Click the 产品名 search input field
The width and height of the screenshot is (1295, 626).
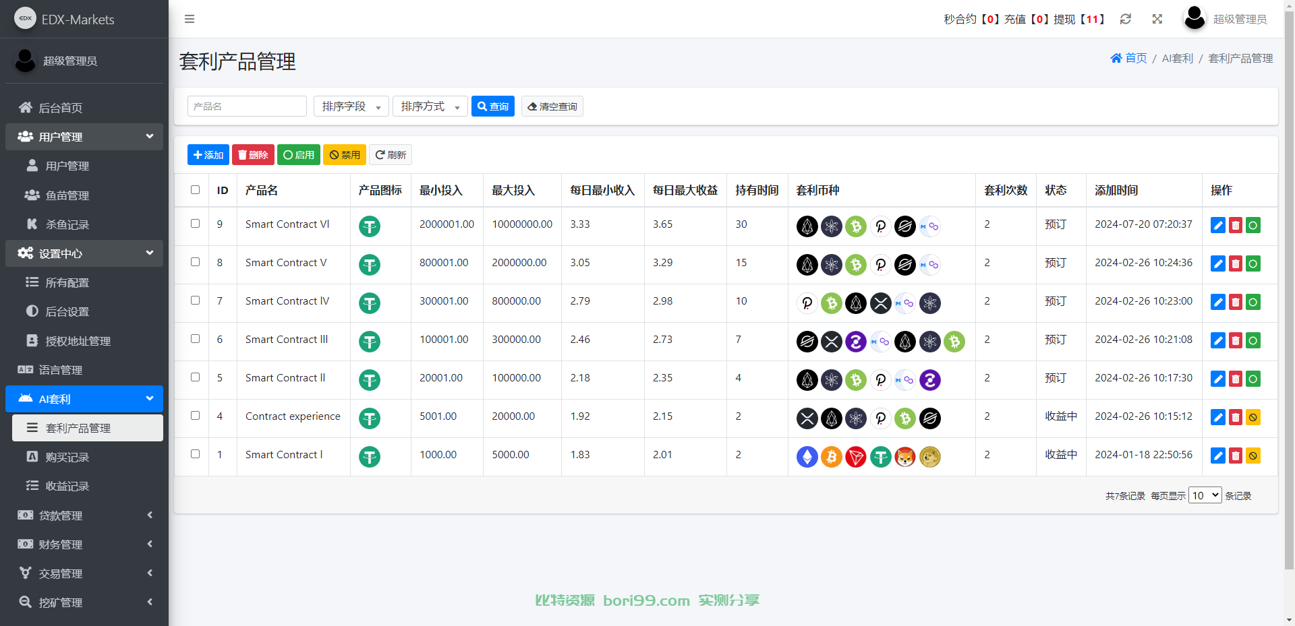point(247,106)
